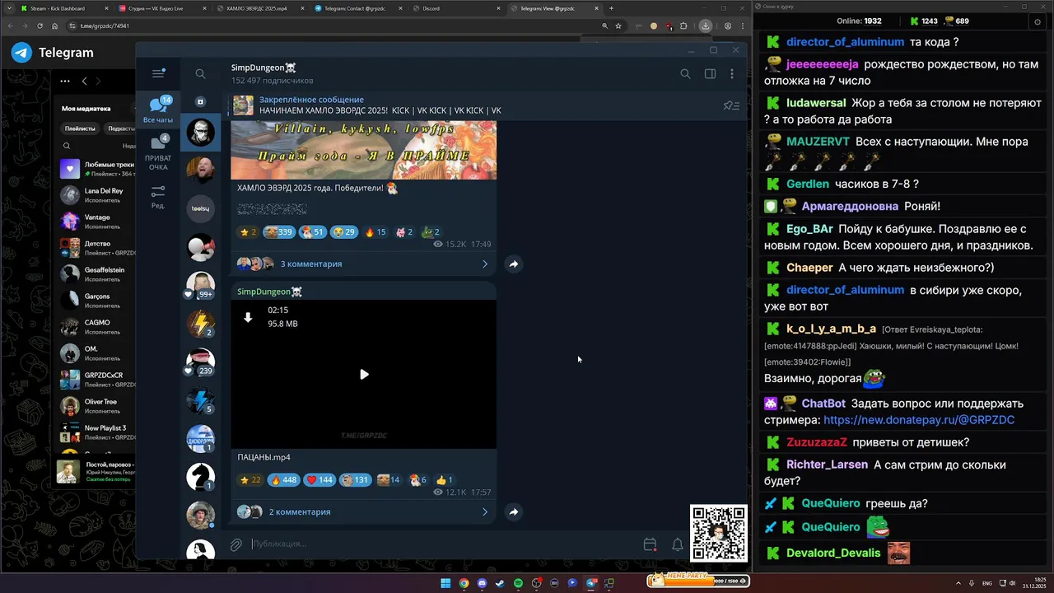
Task: Focus the Публикация message input field
Action: [x=445, y=544]
